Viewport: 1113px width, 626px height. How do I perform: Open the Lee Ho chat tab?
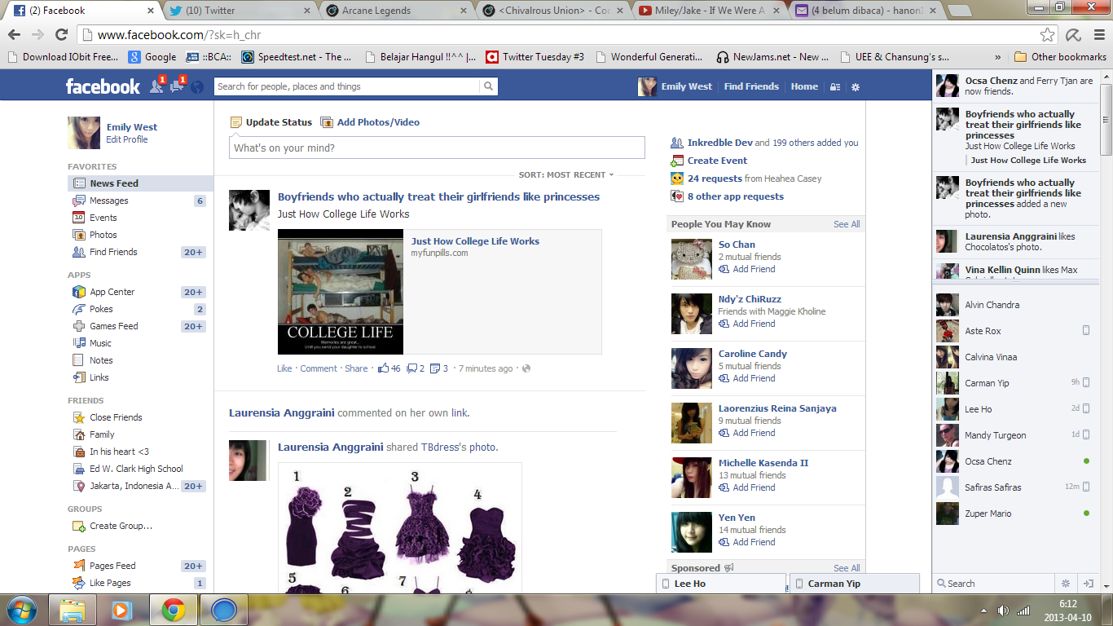click(x=721, y=584)
